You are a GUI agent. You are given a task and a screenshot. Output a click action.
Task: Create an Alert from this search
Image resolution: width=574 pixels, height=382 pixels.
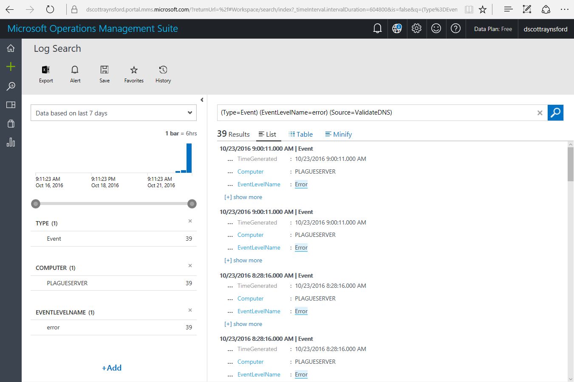pyautogui.click(x=75, y=74)
